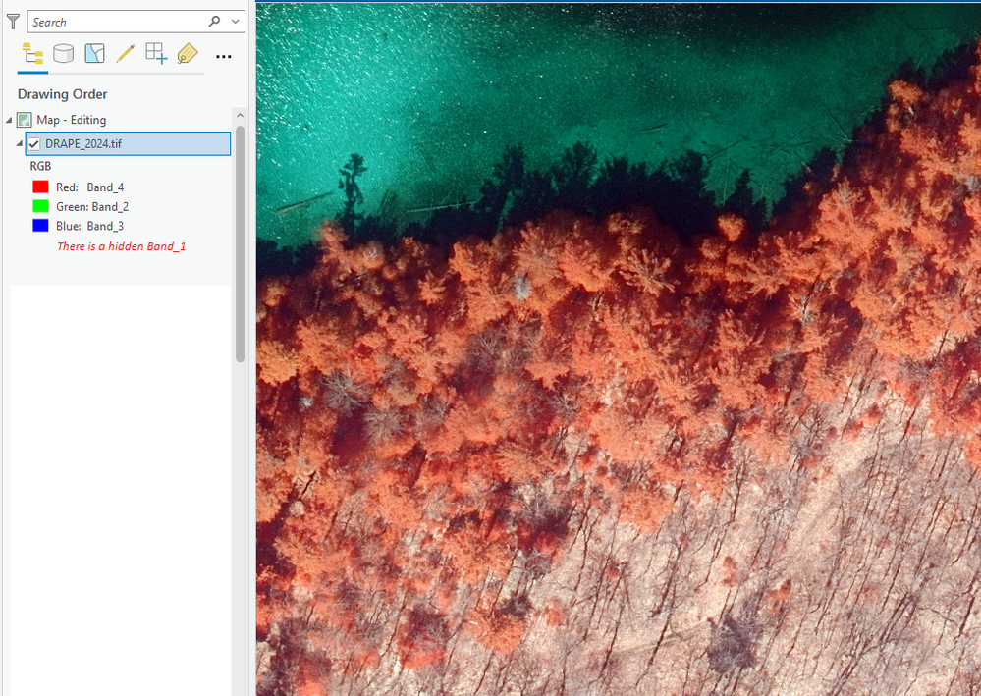The width and height of the screenshot is (981, 696).
Task: Select the Map - Editing map entry
Action: coord(72,120)
